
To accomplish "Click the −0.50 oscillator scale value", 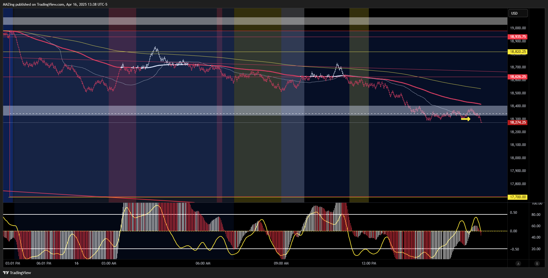I will 514,249.
